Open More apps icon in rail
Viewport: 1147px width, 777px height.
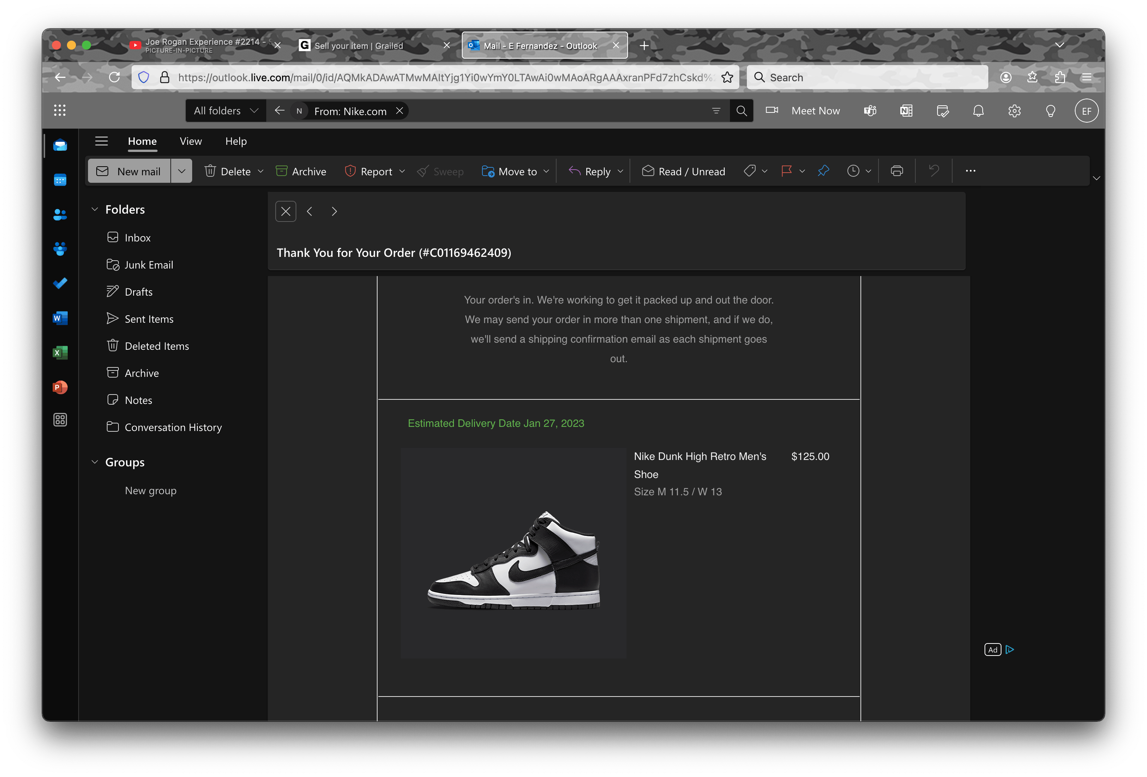(60, 420)
